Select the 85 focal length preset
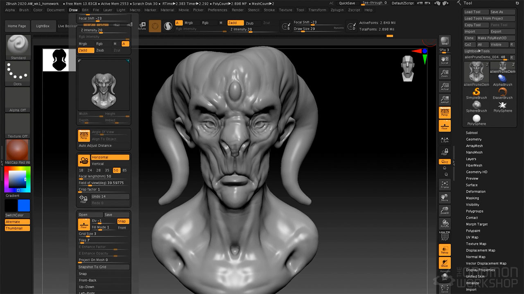524x294 pixels. coord(124,170)
